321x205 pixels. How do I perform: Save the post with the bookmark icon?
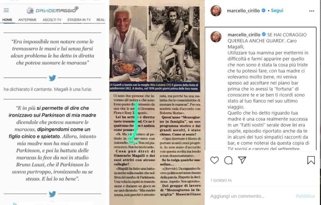311,160
